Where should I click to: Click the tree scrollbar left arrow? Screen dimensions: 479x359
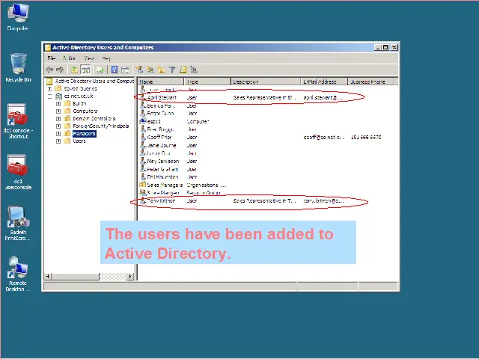(x=48, y=277)
